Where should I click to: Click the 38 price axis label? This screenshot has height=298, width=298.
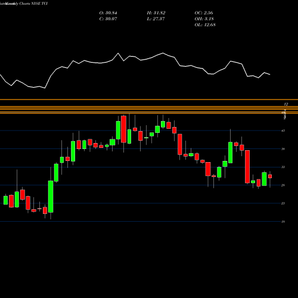283,149
